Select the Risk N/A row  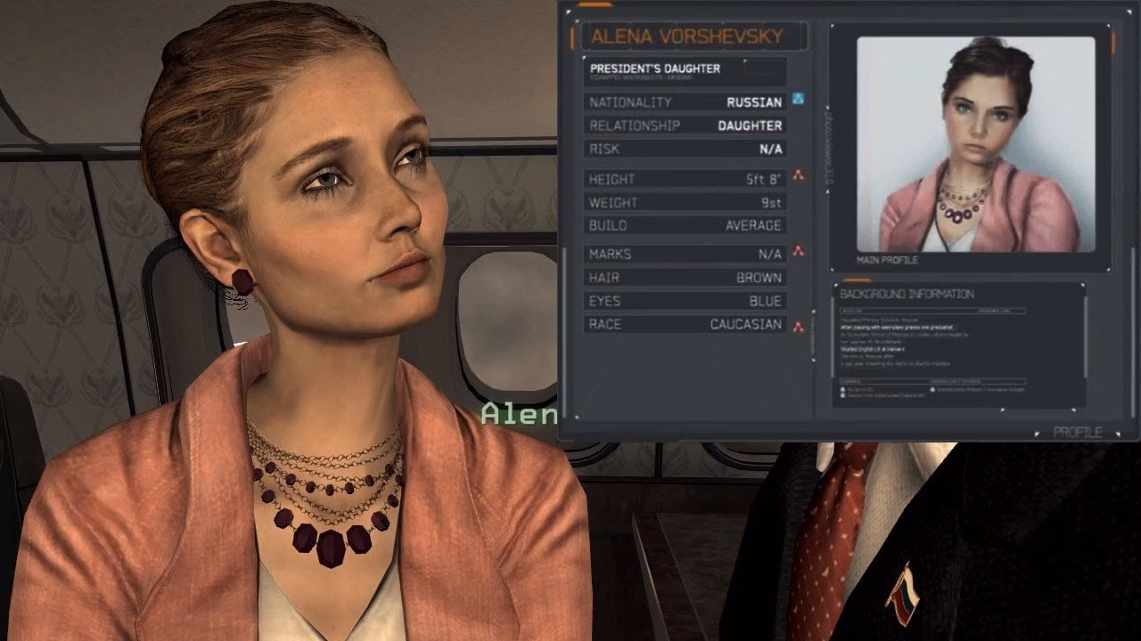pyautogui.click(x=685, y=149)
